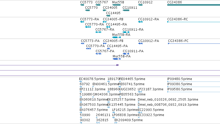Viewport: 220px width, 124px height.
Task: Select EST EK060610.5prime
Action: tap(94, 100)
